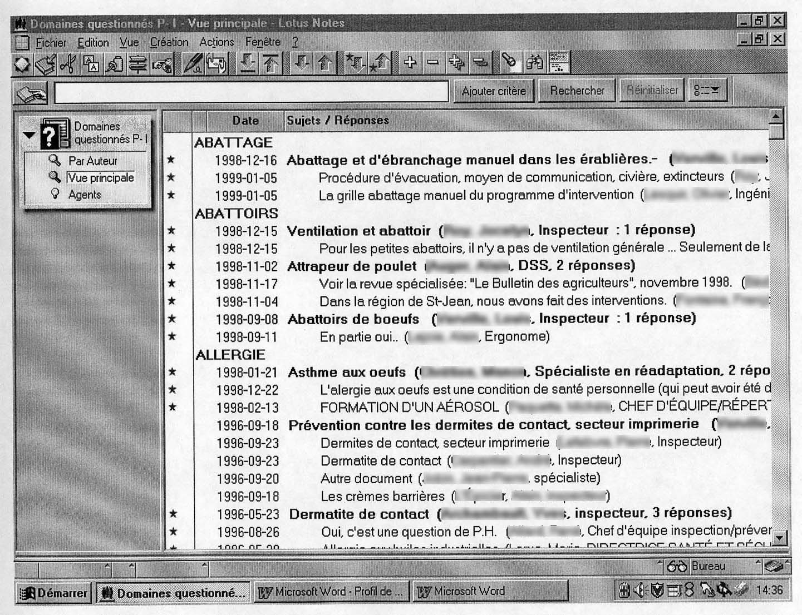Click the single plus Expand All icon
This screenshot has width=802, height=615.
click(x=410, y=63)
